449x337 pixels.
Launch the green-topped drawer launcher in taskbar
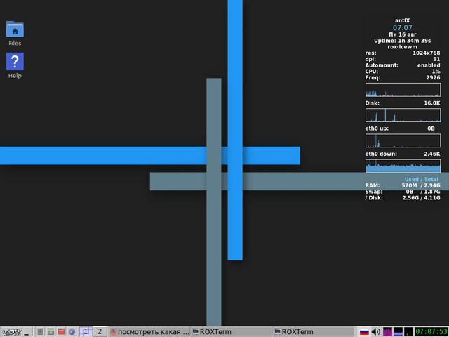coord(51,332)
